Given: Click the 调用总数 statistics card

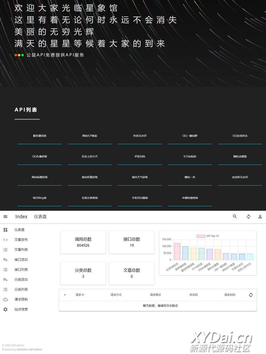Looking at the screenshot, I should (83, 242).
